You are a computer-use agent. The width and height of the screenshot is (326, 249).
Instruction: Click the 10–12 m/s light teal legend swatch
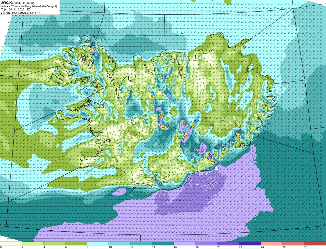119,244
